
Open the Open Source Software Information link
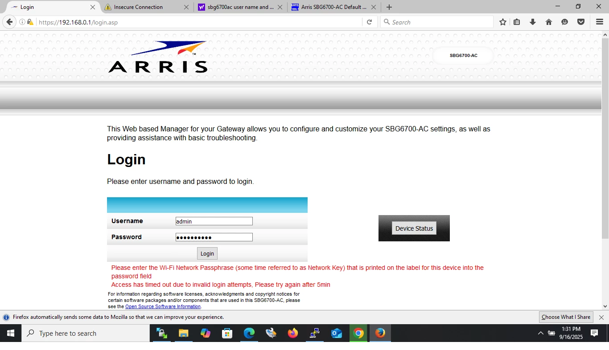pyautogui.click(x=163, y=306)
